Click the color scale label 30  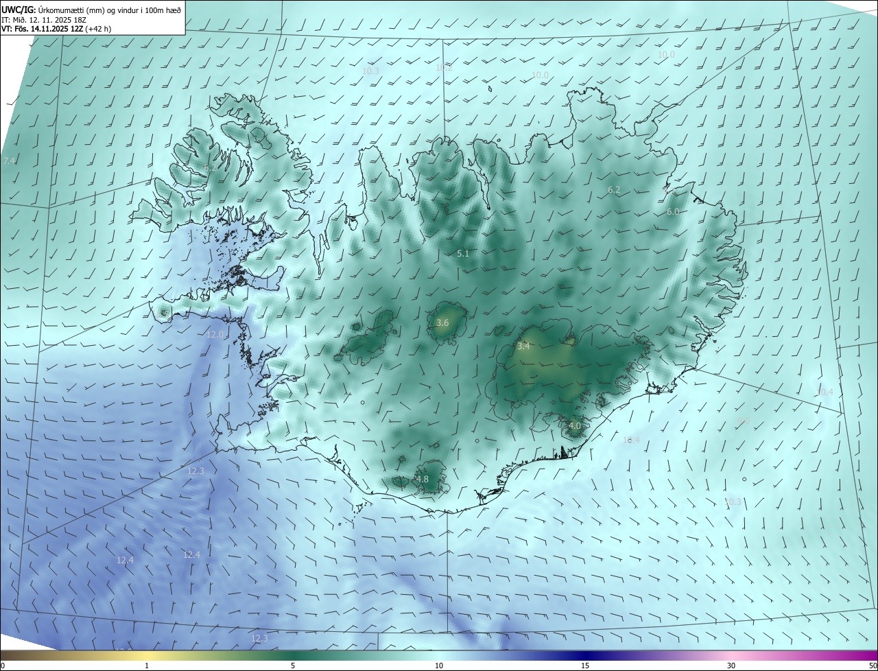tap(731, 666)
